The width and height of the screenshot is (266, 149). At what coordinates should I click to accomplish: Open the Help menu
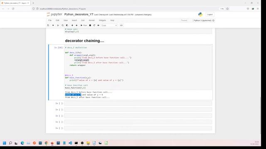pos(112,20)
